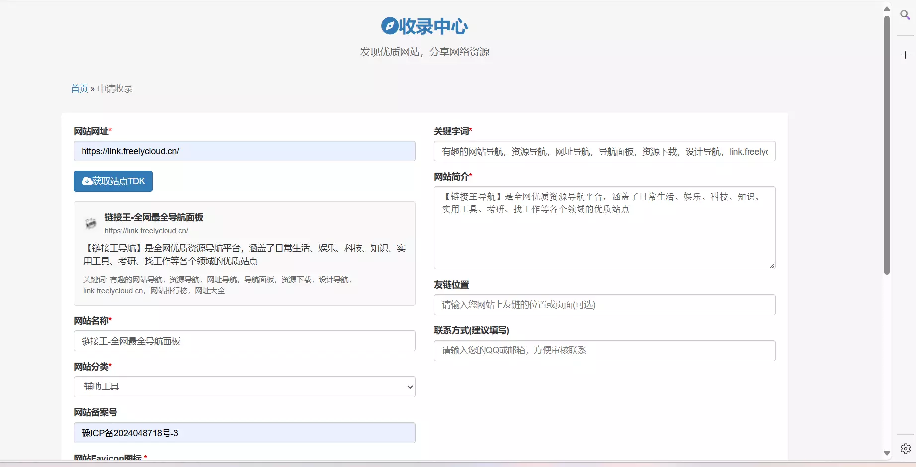Click the 网站备案号 ICP number field

(244, 433)
